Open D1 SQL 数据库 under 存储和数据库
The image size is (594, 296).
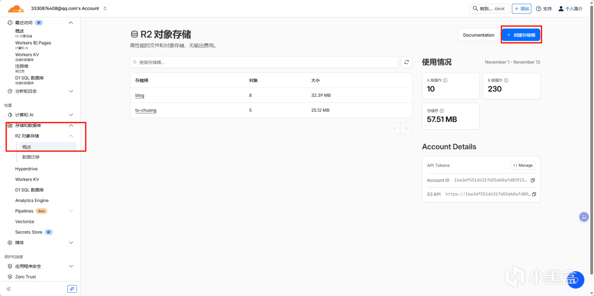coord(29,190)
